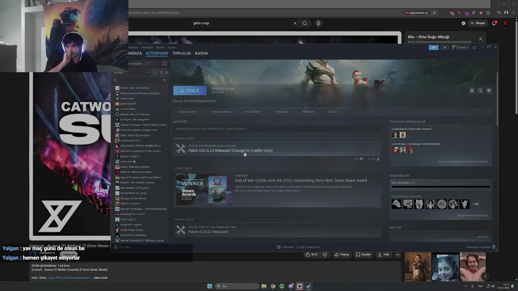Toggle the recent activity clock filter
The image size is (518, 291).
tap(161, 73)
